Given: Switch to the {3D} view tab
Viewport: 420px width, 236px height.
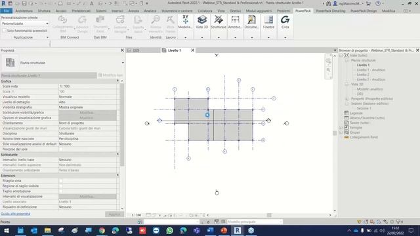Looking at the screenshot, I should point(136,50).
